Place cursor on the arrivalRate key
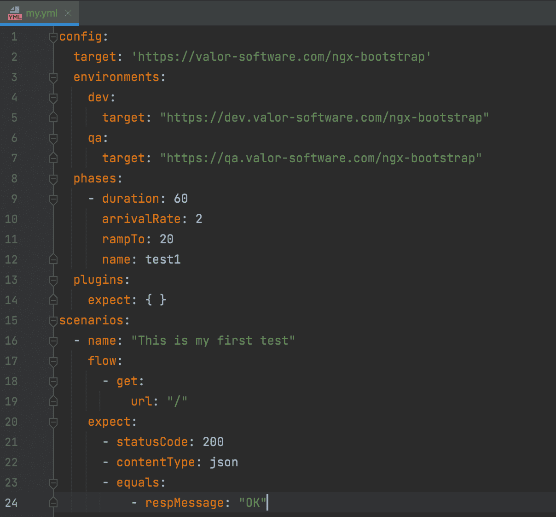 (x=141, y=219)
